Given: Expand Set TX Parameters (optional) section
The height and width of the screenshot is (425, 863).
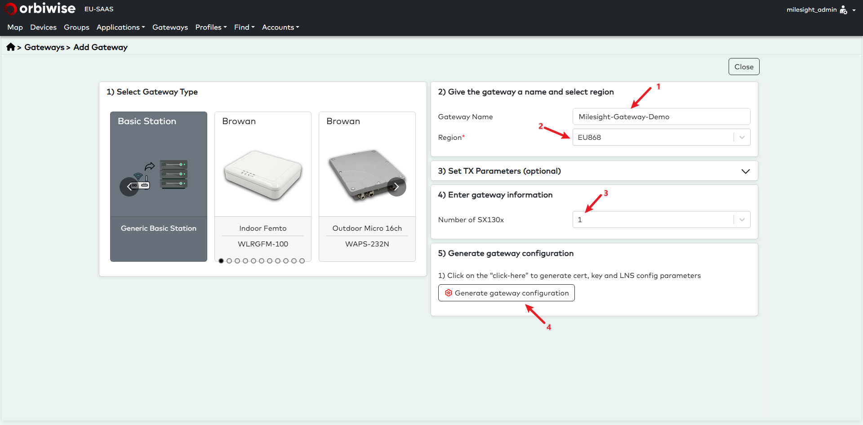Looking at the screenshot, I should coord(594,171).
